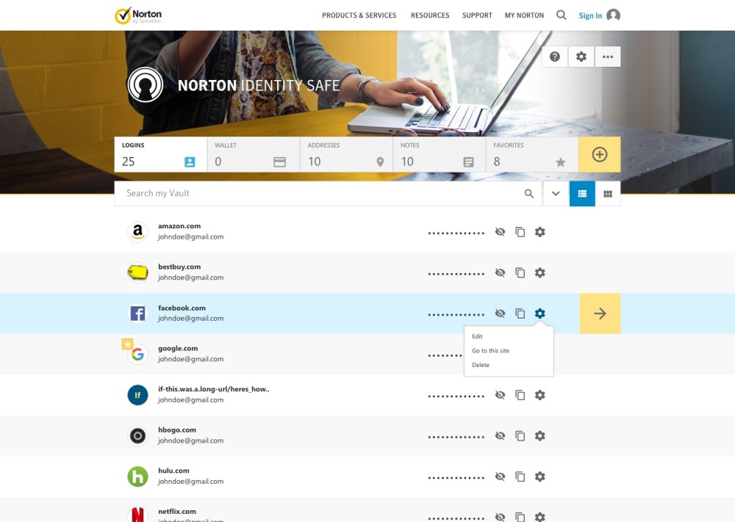Show the hbogo.com password
Viewport: 735px width, 522px height.
pyautogui.click(x=501, y=436)
